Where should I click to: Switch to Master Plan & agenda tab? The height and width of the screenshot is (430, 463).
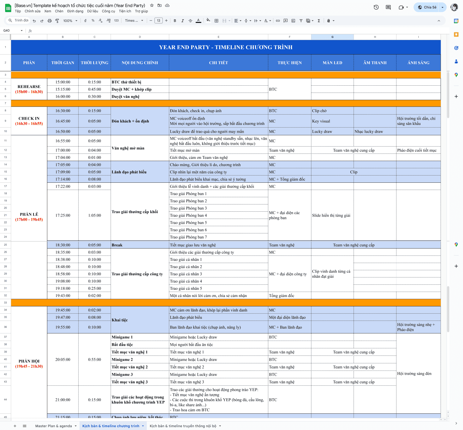[53, 426]
